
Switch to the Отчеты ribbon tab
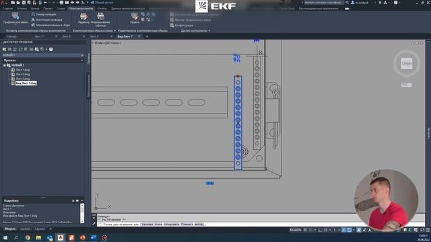[102, 9]
